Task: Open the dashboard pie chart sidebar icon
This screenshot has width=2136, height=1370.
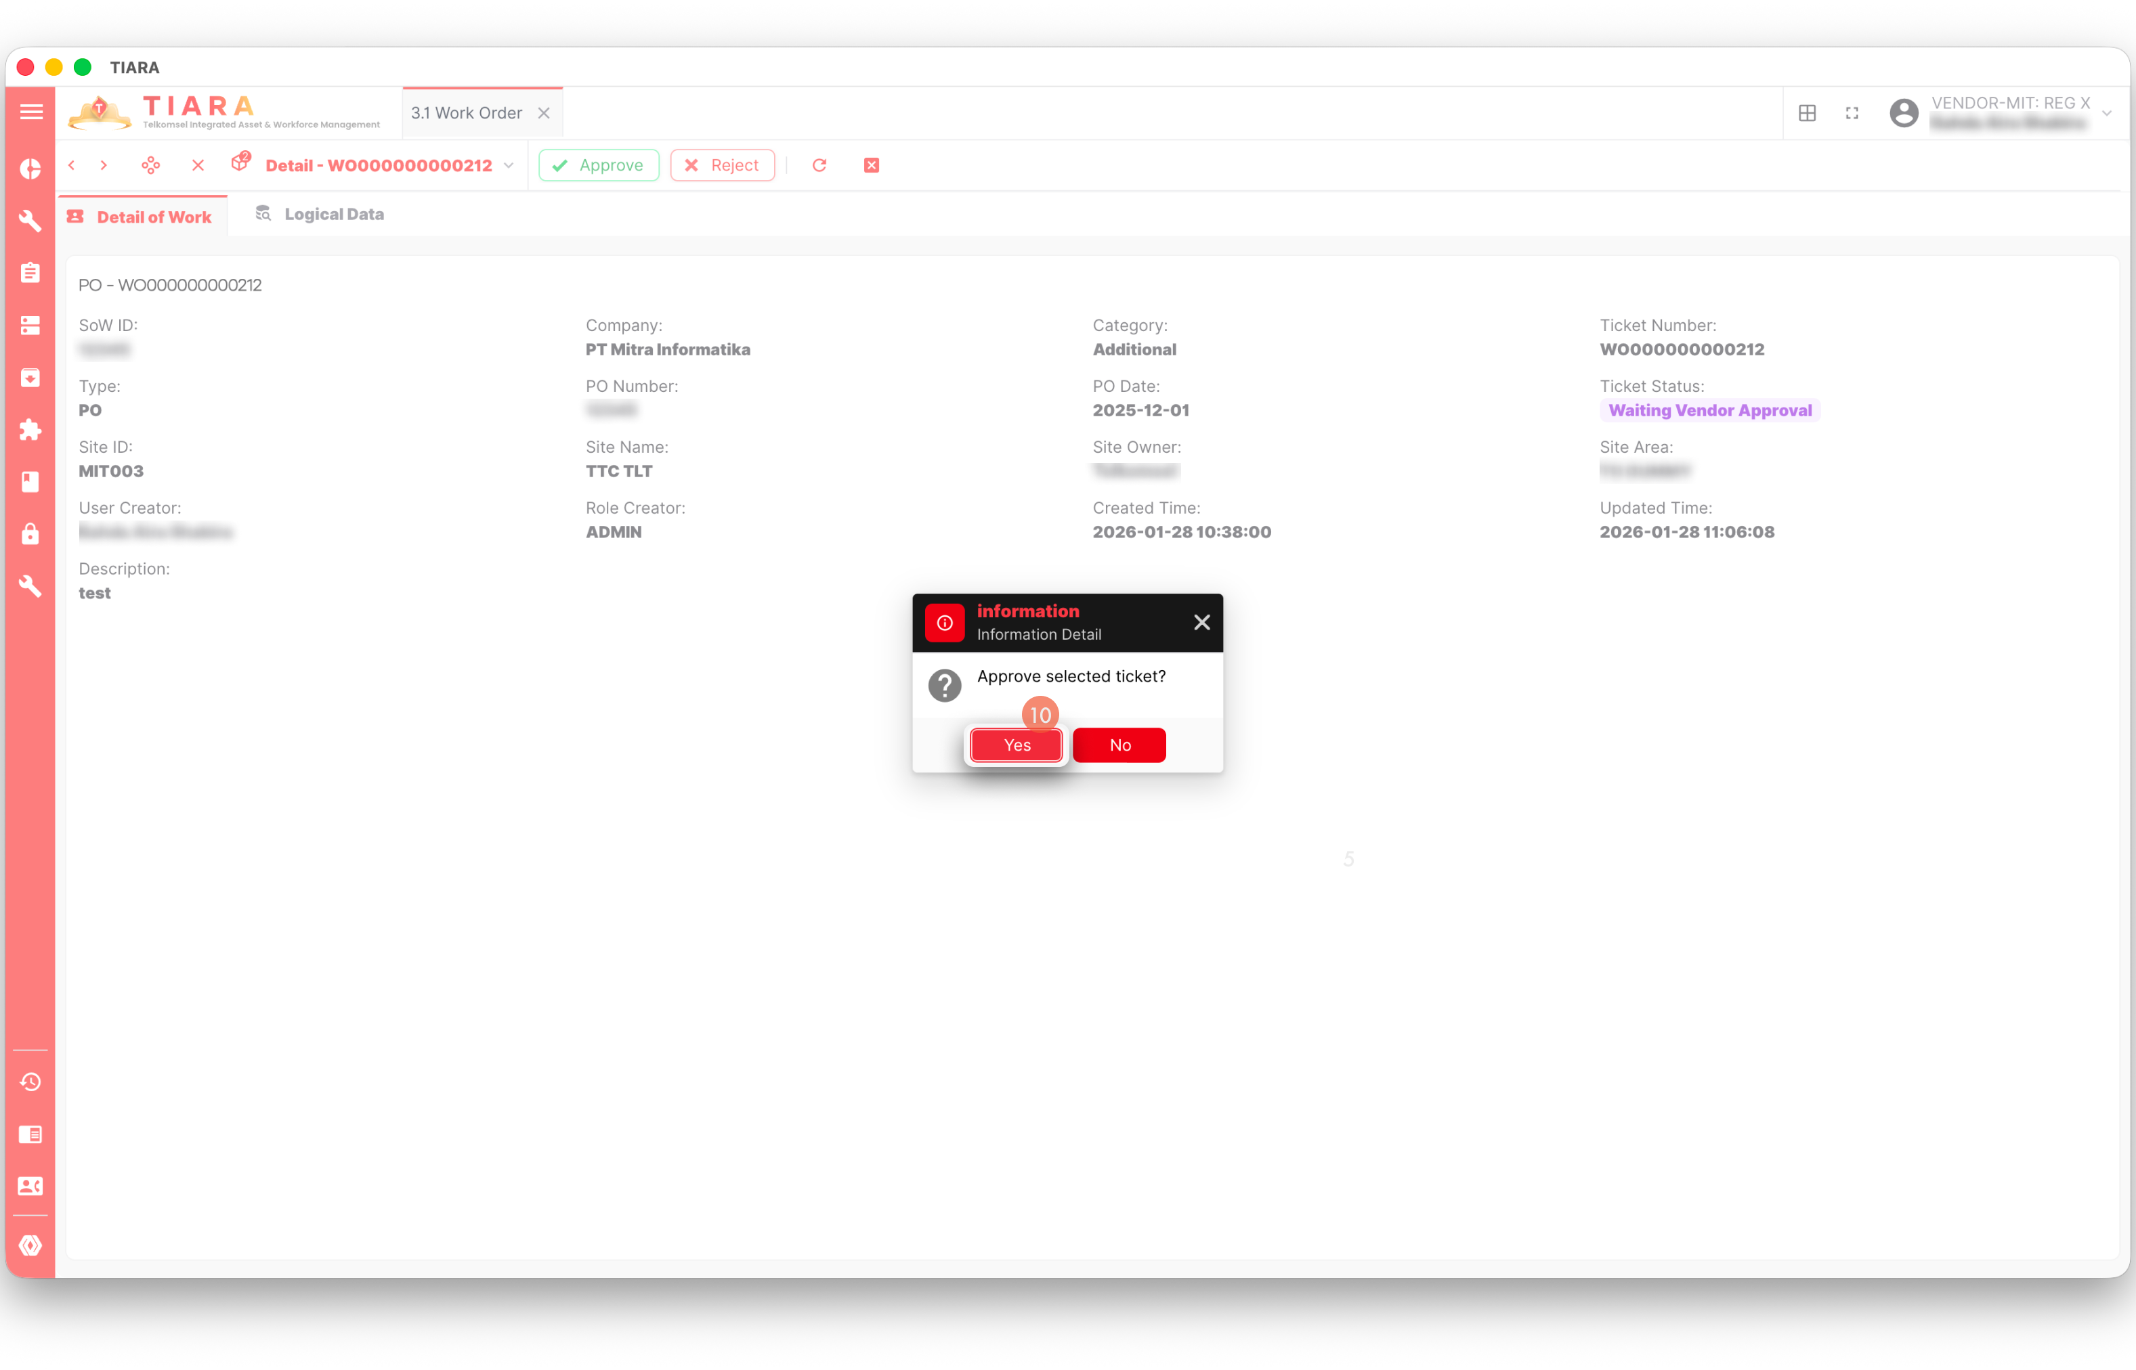Action: pyautogui.click(x=30, y=169)
